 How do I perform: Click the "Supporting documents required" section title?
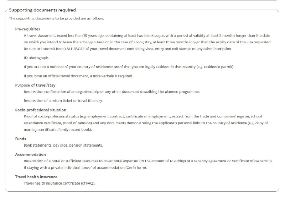point(42,10)
